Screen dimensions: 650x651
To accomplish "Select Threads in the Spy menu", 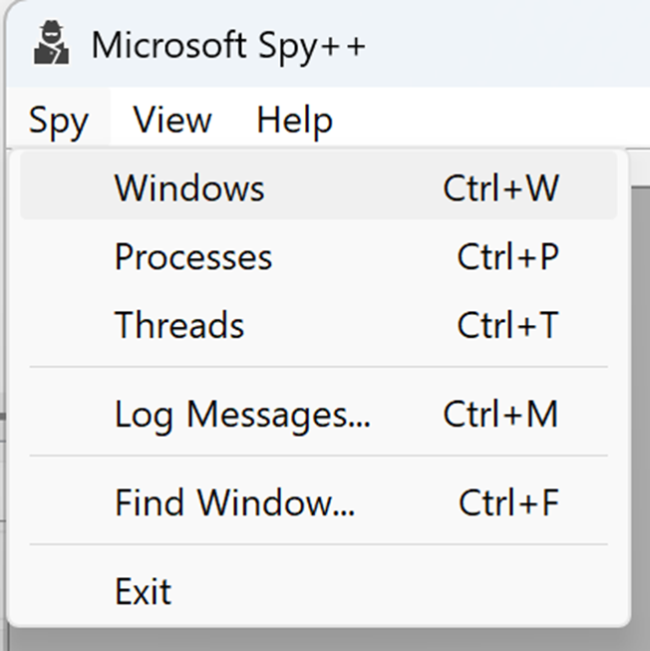I will 179,325.
